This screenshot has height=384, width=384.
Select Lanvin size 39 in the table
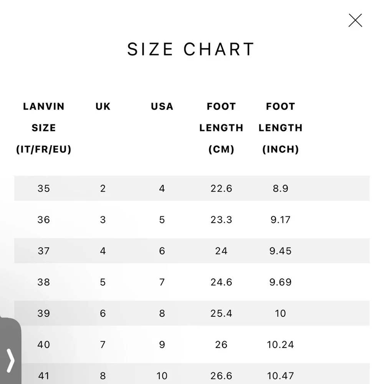pos(44,313)
